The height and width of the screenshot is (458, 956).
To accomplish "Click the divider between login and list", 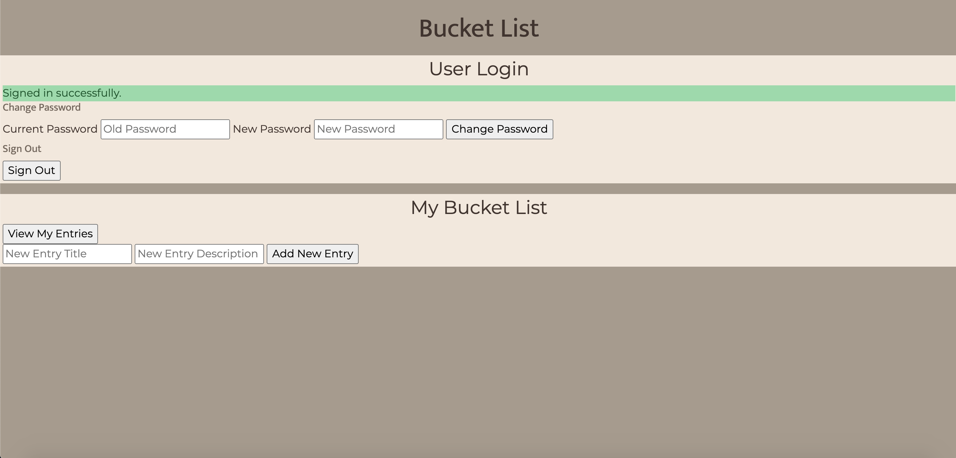I will (x=478, y=189).
